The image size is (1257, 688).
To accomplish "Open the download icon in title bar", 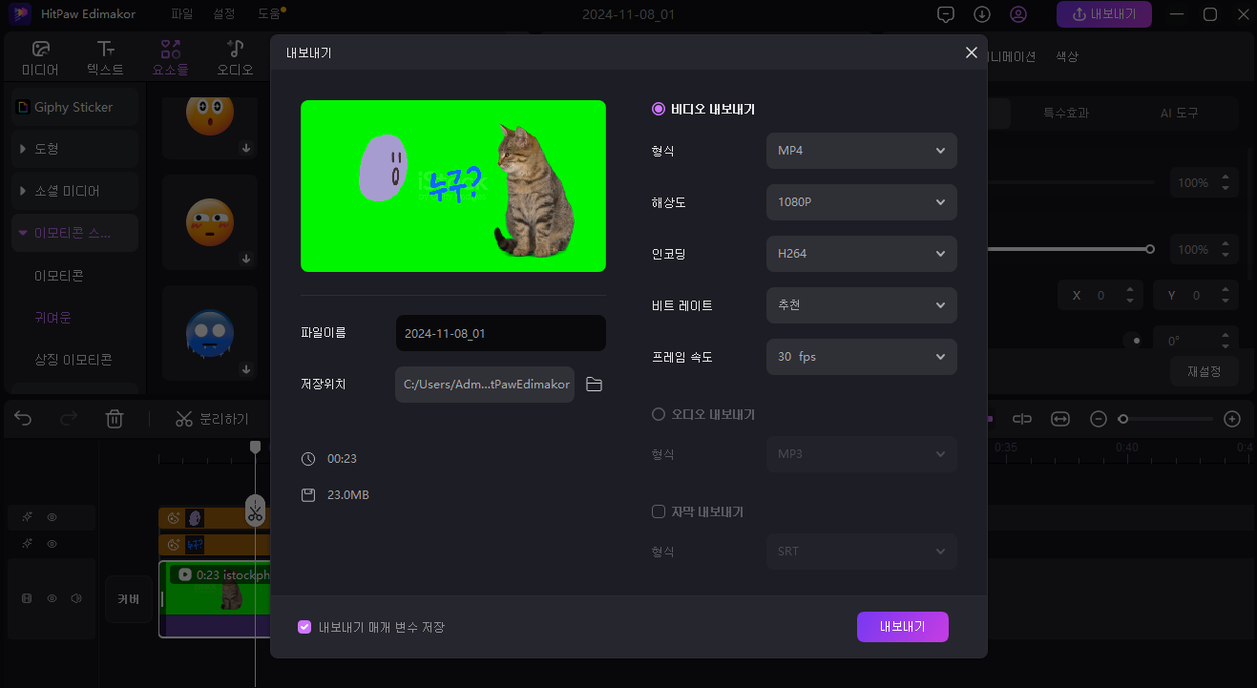I will [982, 14].
